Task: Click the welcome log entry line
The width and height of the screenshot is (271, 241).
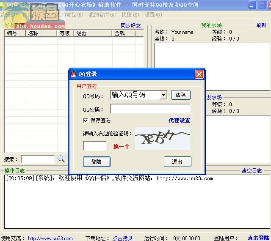Action: coord(109,178)
